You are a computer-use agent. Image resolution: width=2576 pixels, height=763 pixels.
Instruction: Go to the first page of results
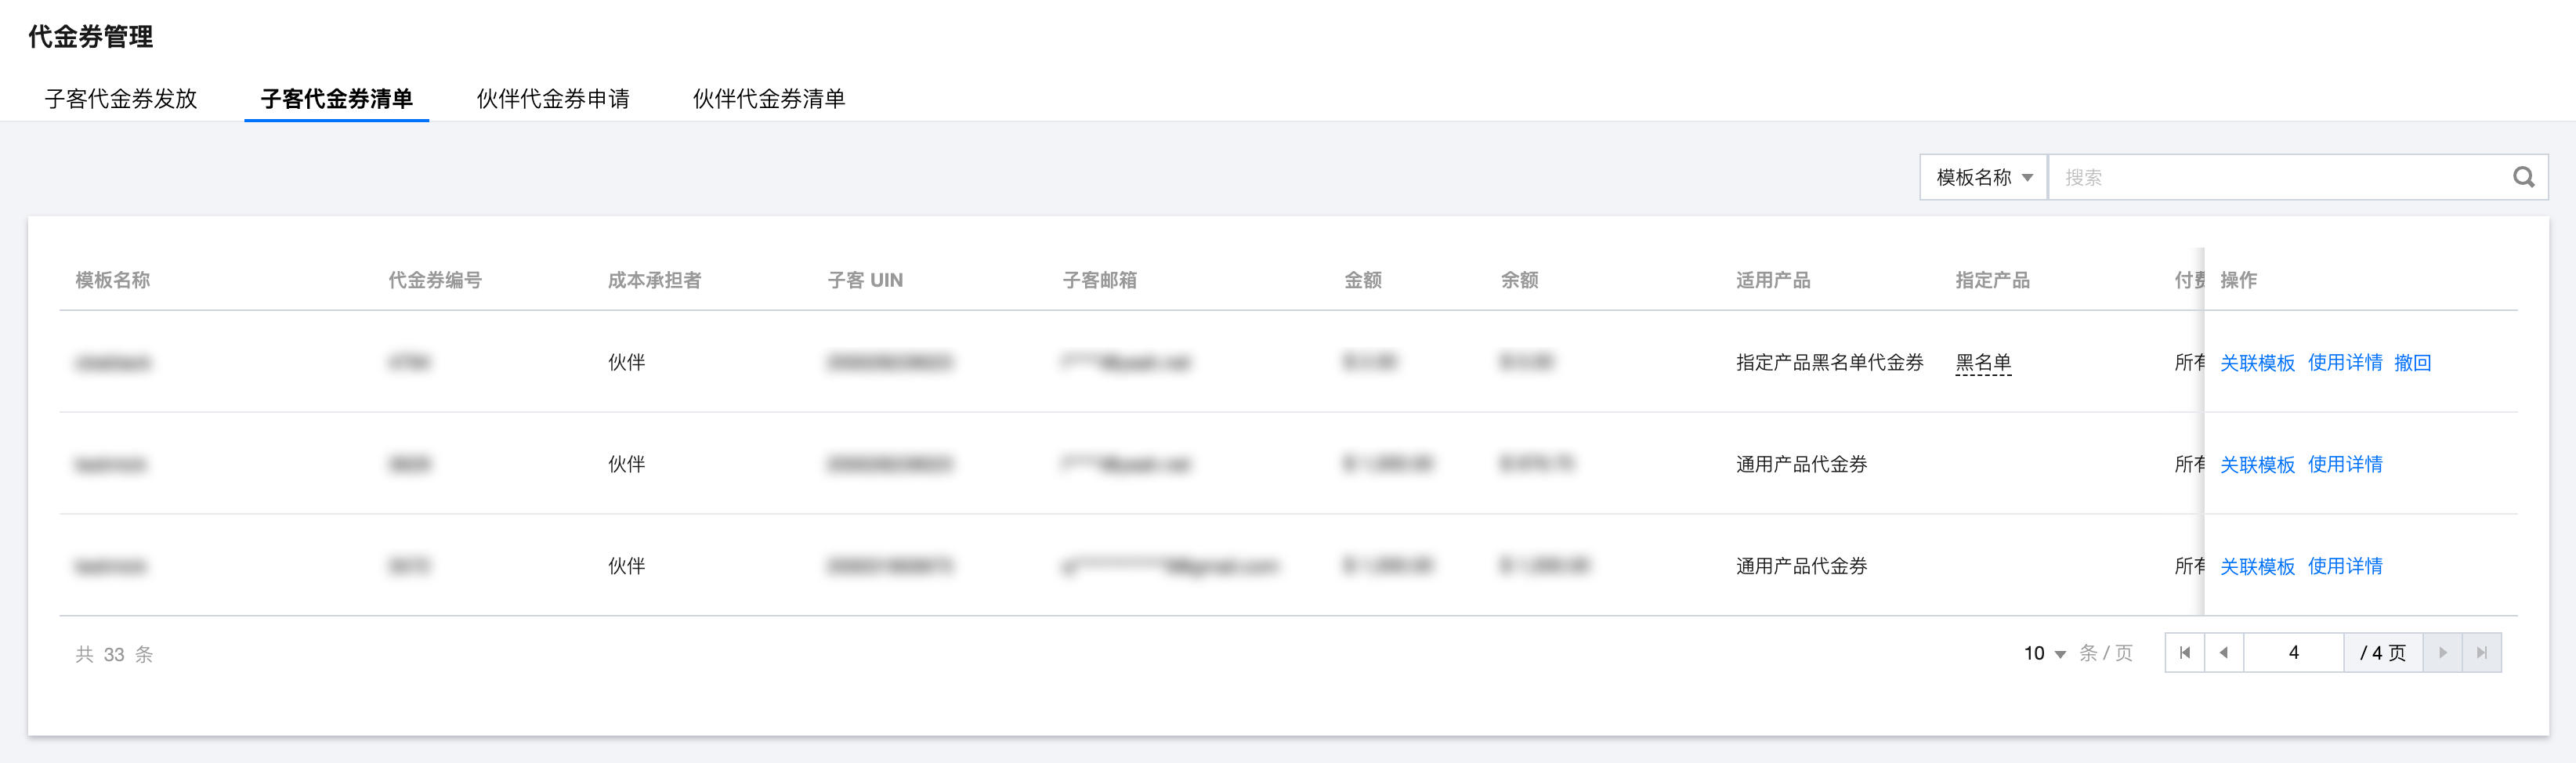pos(2185,653)
